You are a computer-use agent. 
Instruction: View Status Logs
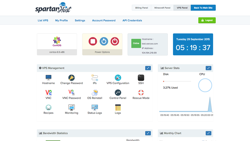click(94, 108)
